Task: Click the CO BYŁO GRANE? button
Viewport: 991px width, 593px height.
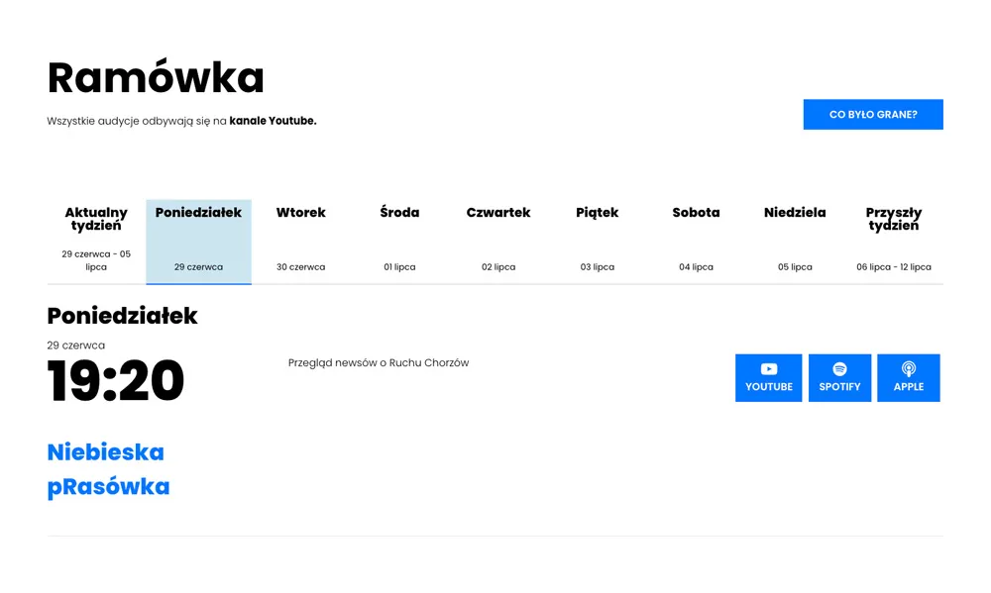Action: tap(873, 114)
